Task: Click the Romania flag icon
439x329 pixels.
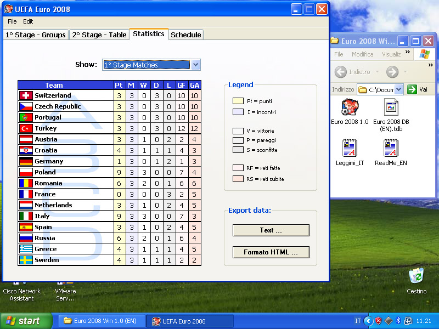Action: [x=26, y=183]
